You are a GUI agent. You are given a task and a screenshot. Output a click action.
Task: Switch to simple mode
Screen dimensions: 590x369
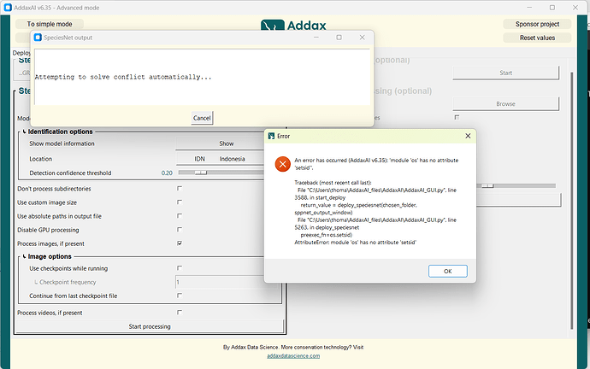[50, 24]
